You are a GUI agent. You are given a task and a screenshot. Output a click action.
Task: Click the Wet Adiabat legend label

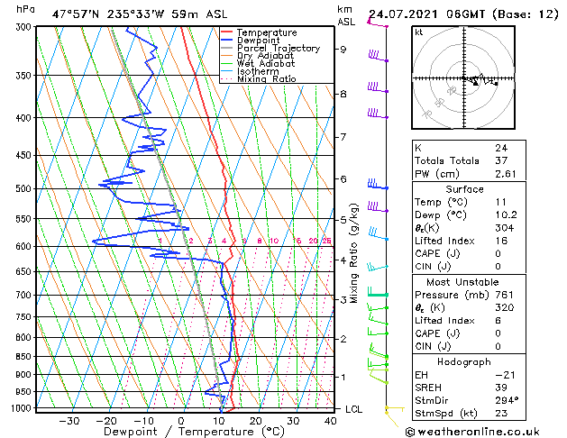266,63
